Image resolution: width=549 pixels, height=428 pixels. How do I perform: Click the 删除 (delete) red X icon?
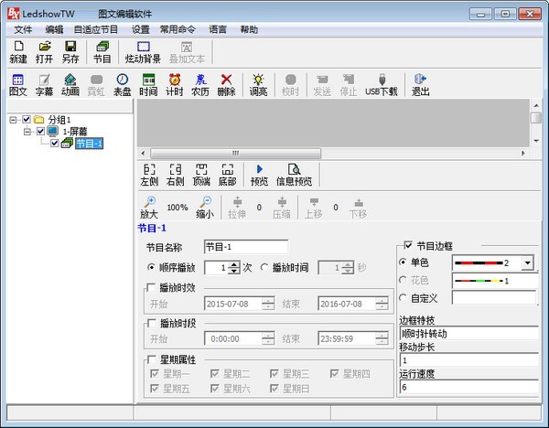pos(226,85)
